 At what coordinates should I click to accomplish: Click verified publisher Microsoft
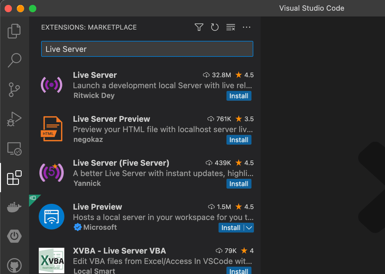tap(100, 227)
